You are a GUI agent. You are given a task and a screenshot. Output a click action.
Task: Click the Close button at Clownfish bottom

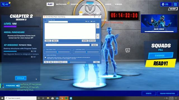96,62
